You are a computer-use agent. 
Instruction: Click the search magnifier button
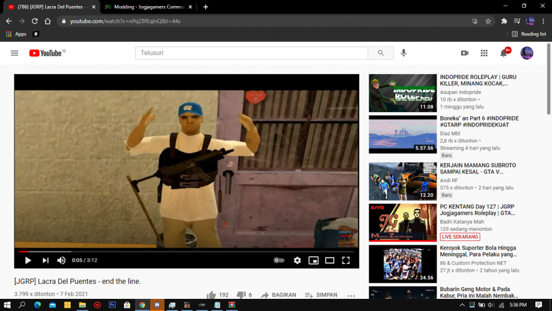click(x=380, y=53)
